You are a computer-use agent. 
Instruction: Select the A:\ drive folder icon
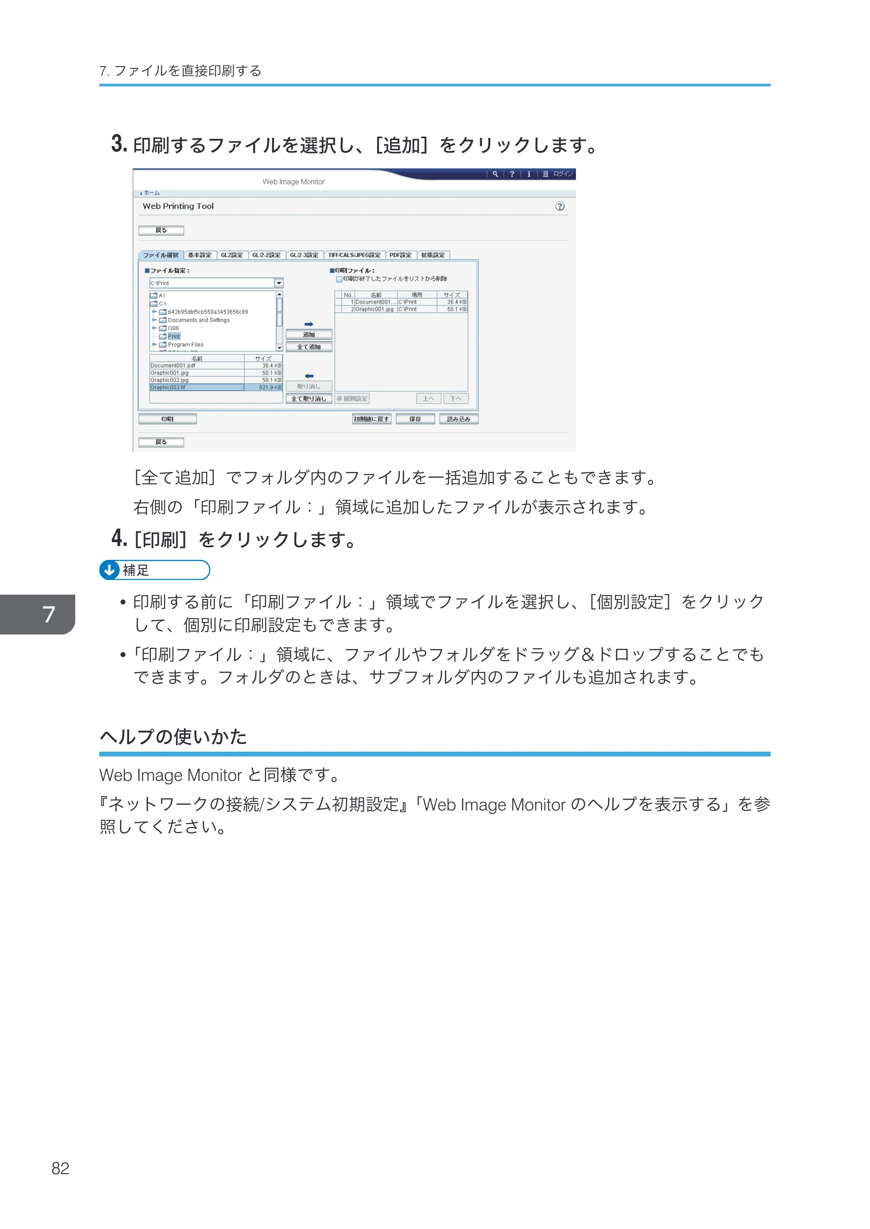click(154, 296)
